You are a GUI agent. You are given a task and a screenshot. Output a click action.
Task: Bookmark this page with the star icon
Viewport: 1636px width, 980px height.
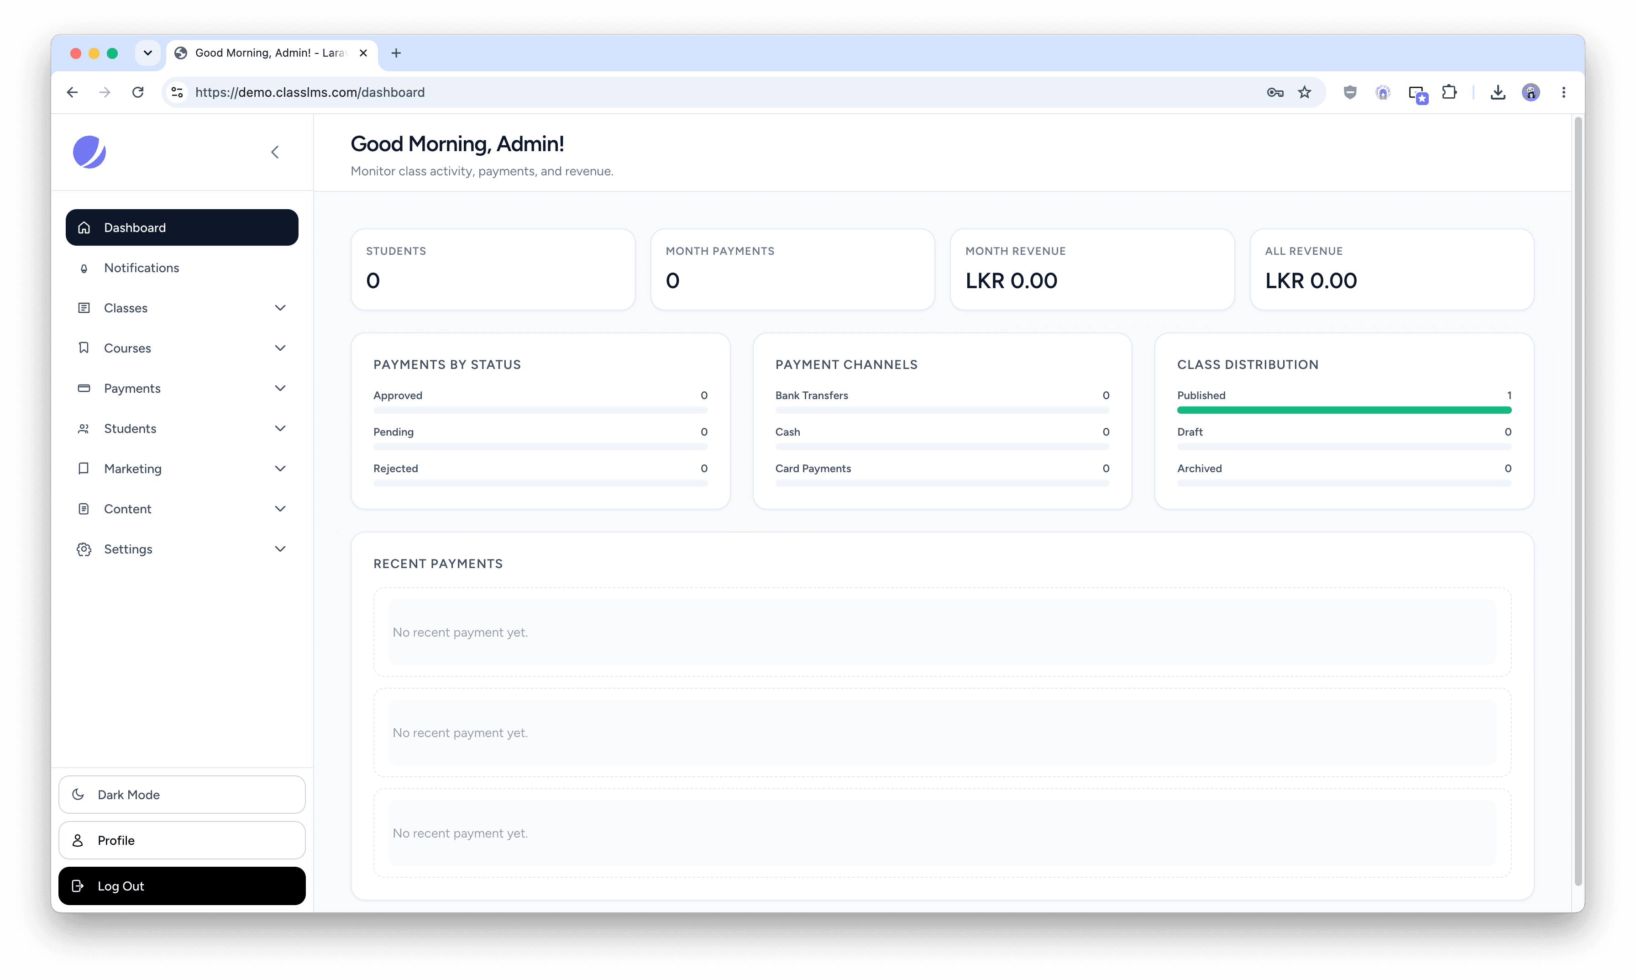(x=1305, y=92)
